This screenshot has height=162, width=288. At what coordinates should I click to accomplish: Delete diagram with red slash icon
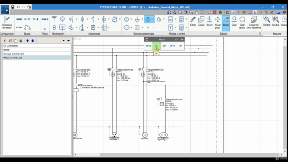pos(10,41)
